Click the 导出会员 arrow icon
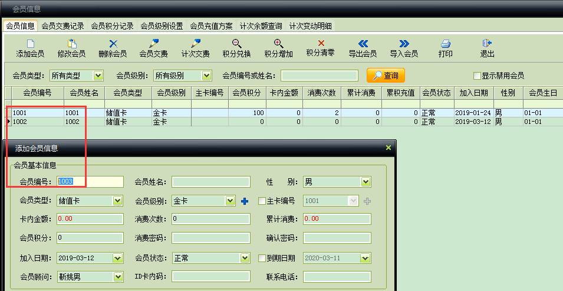This screenshot has width=563, height=291. [363, 44]
